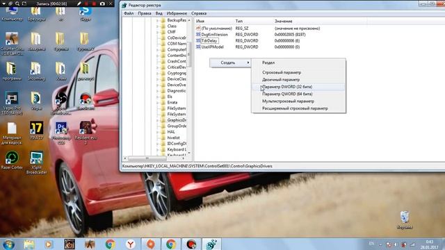Click the DWORD icon beside UseXPModel
The image size is (445, 250).
198,47
